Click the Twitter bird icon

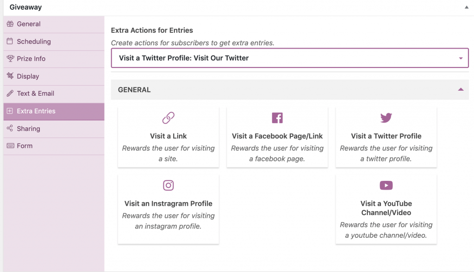[386, 117]
